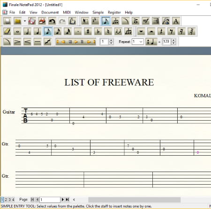Select the slur smart shape
The width and height of the screenshot is (211, 209).
coord(7,42)
